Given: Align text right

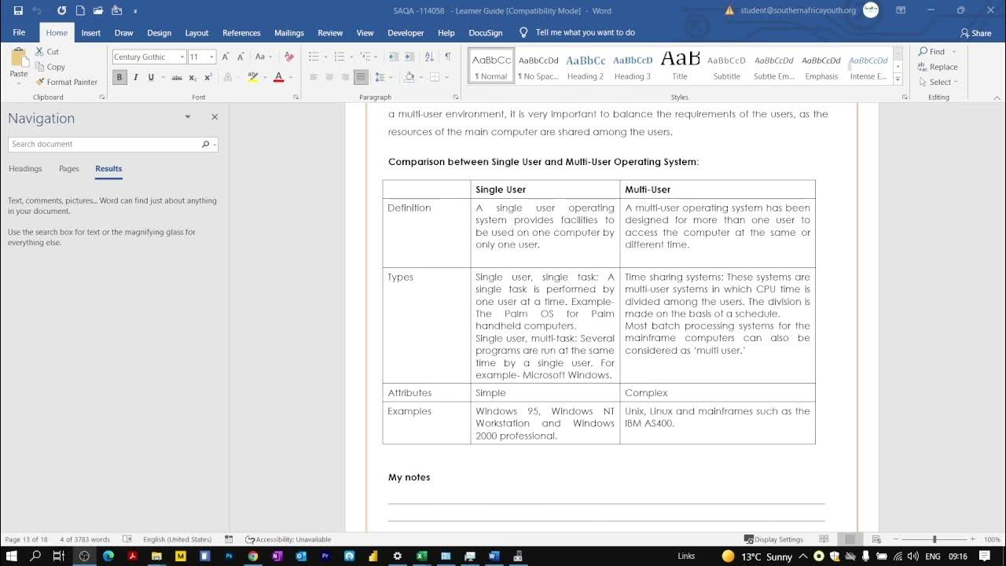Looking at the screenshot, I should tap(345, 77).
